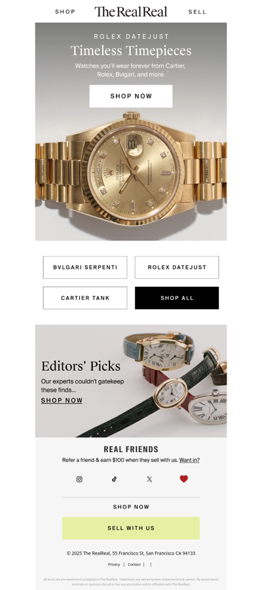
Task: Click white SHOP NOW hero button
Action: (131, 96)
